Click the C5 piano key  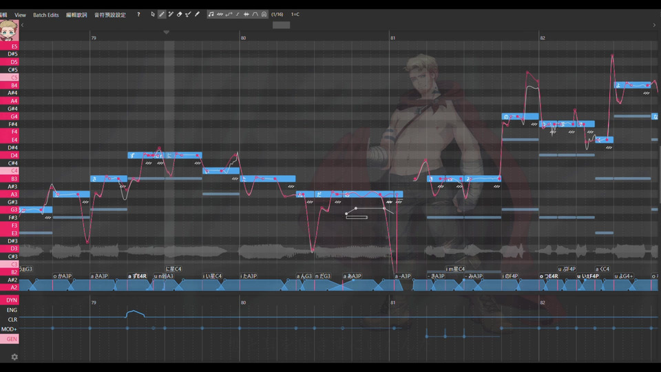point(9,78)
